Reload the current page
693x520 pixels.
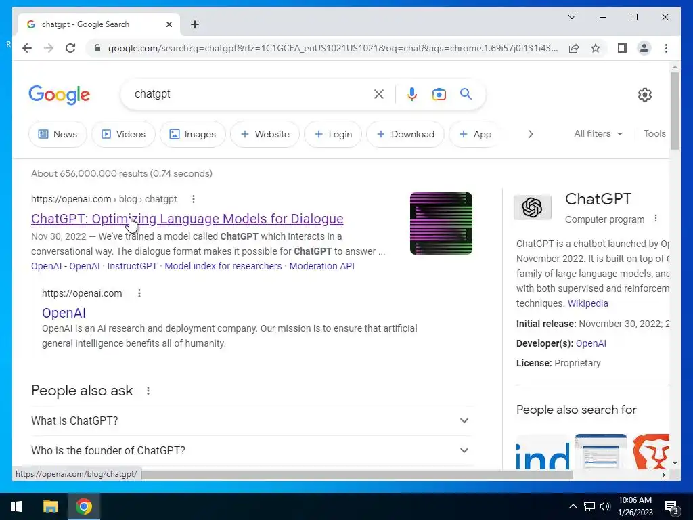click(x=70, y=48)
